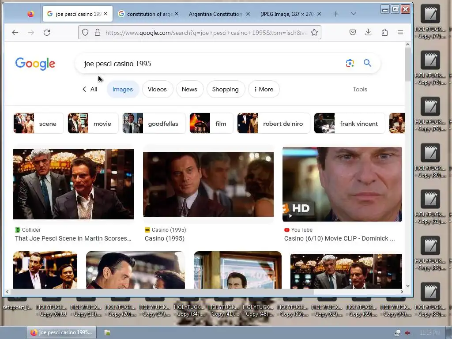The image size is (452, 339).
Task: Select the HOLYFUCK Copy (82) desktop file
Action: (x=430, y=253)
